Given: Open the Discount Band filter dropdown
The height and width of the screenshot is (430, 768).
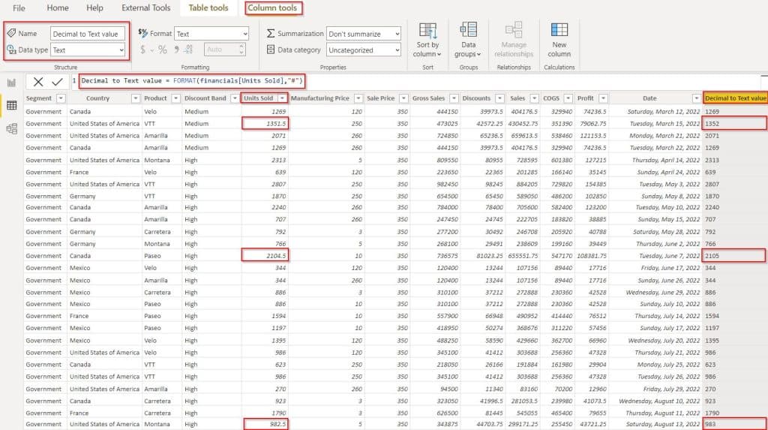Looking at the screenshot, I should (235, 98).
